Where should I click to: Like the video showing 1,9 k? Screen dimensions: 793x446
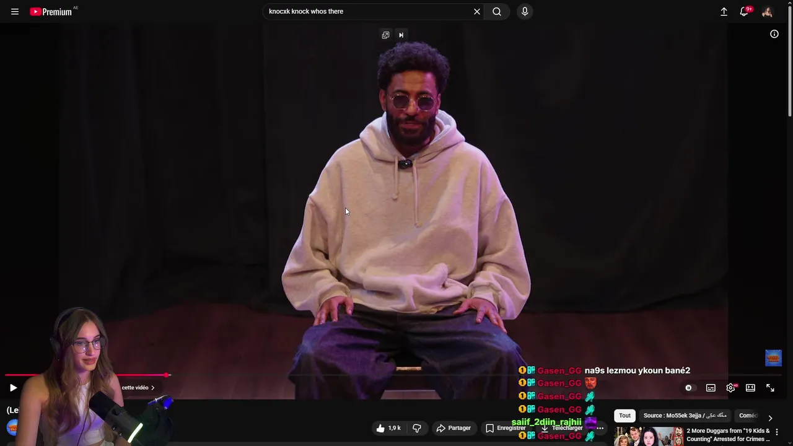coord(388,428)
